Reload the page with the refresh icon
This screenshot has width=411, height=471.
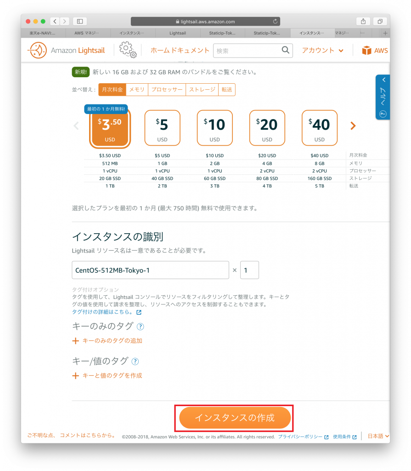coord(275,21)
